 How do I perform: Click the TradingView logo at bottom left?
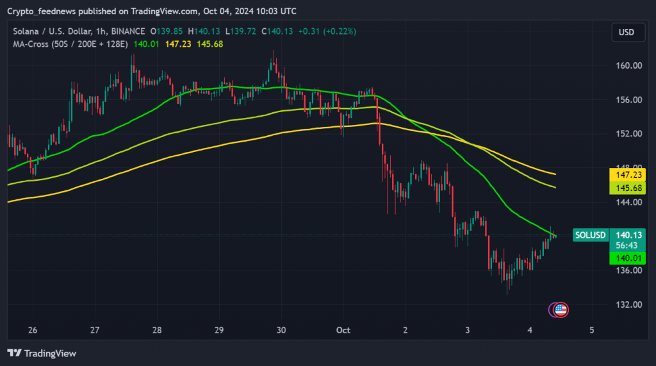click(x=42, y=353)
